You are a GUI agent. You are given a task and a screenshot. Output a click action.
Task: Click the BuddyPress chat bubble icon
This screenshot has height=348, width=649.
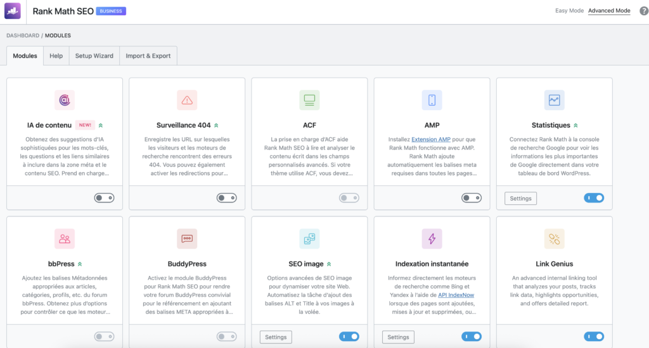187,239
